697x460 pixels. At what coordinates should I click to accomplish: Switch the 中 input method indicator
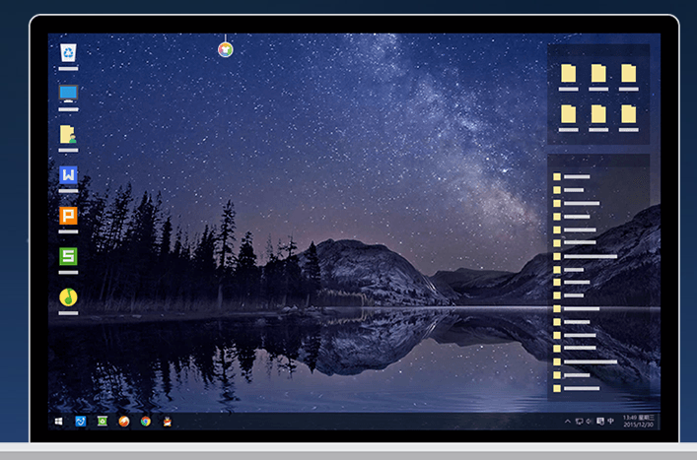tap(611, 421)
